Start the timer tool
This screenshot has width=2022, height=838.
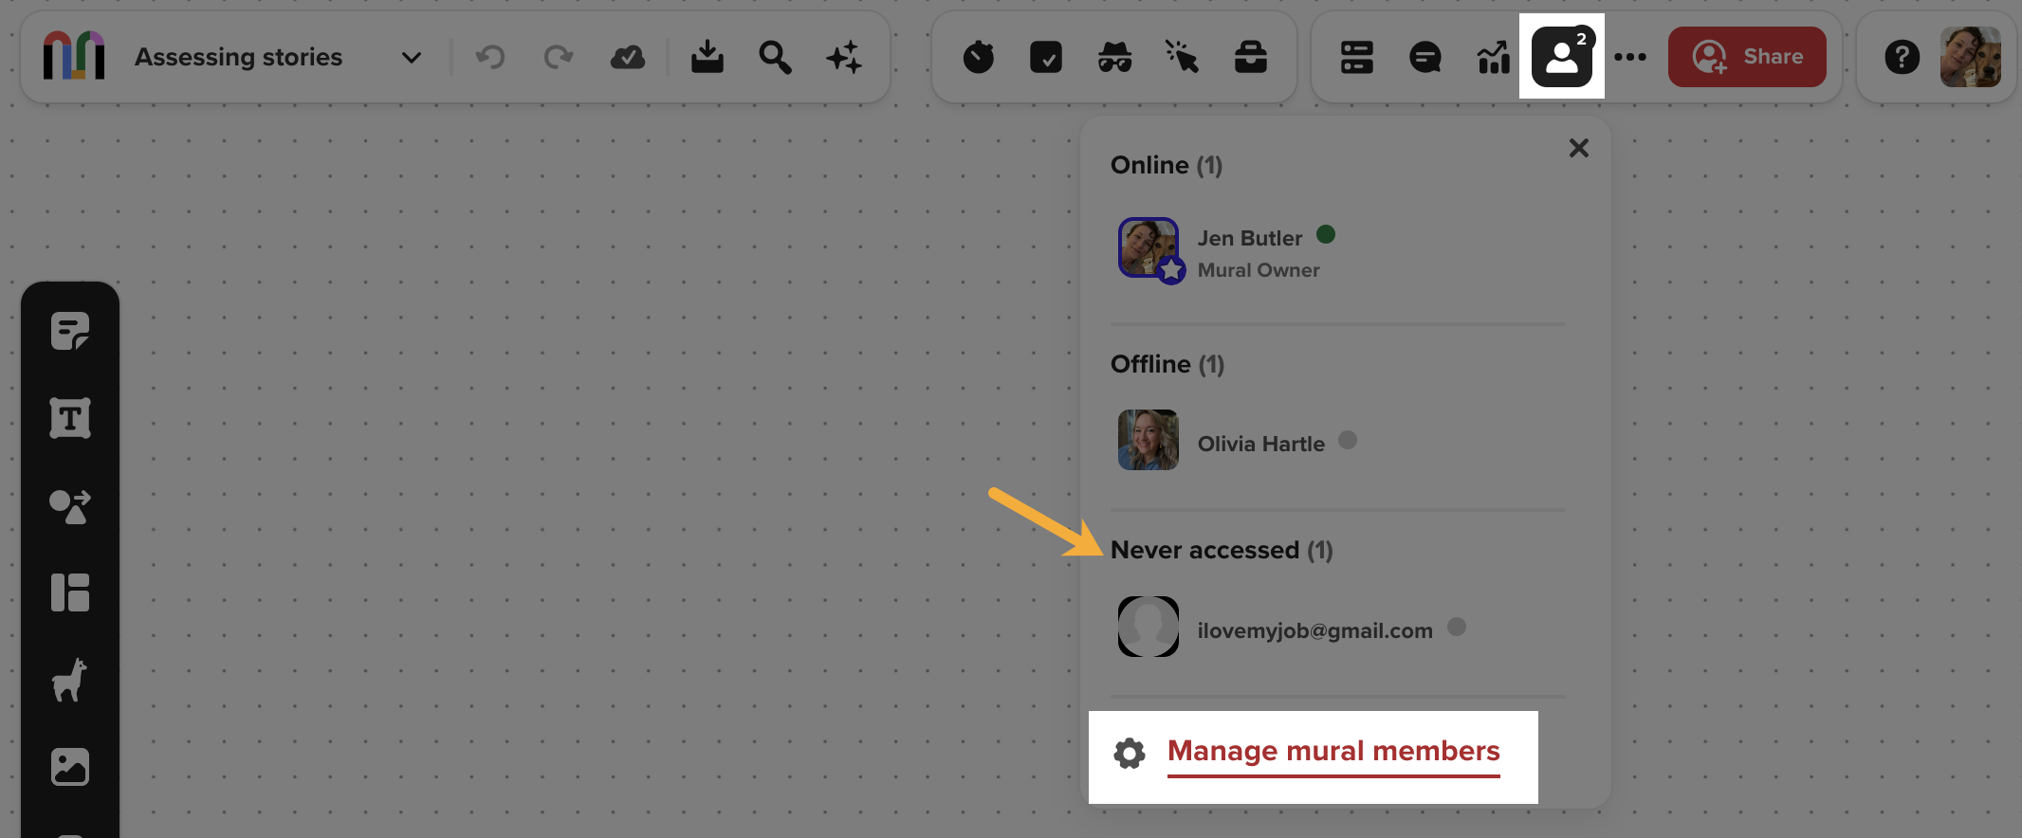coord(978,57)
